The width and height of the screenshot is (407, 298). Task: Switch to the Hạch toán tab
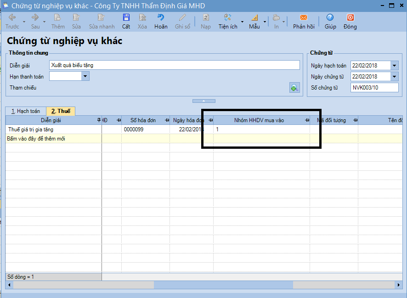pos(26,111)
